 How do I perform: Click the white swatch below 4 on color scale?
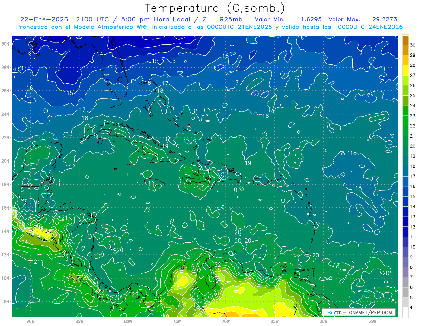[x=405, y=313]
